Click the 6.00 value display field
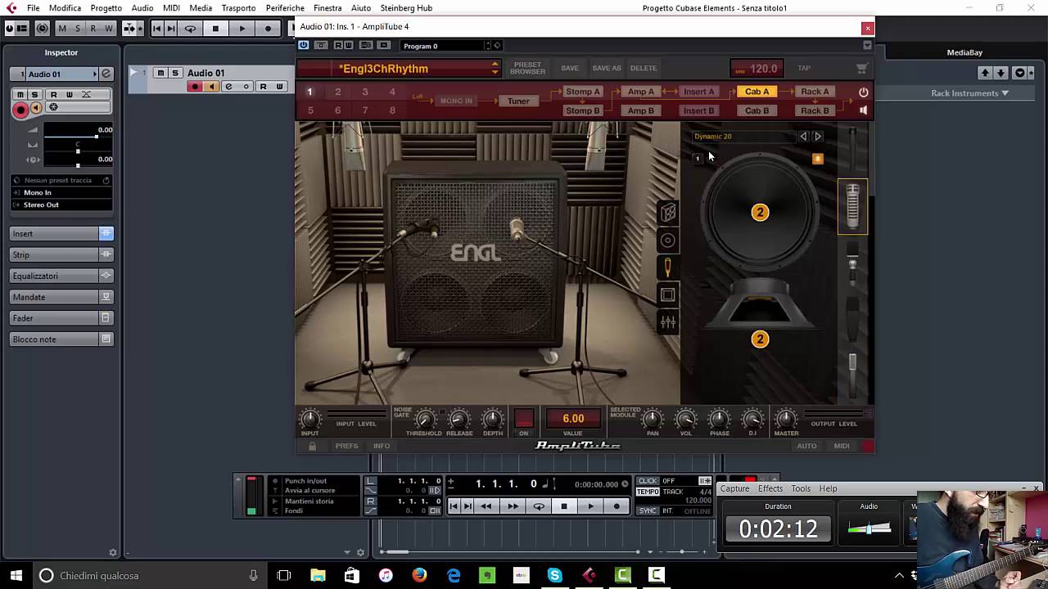This screenshot has height=589, width=1048. tap(573, 419)
